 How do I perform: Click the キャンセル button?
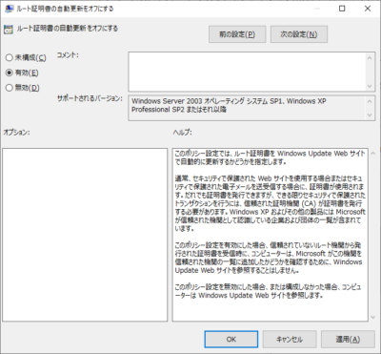[x=290, y=340]
